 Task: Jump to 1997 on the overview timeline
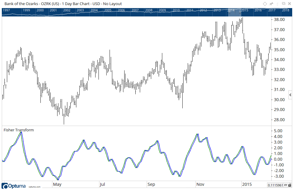point(6,10)
